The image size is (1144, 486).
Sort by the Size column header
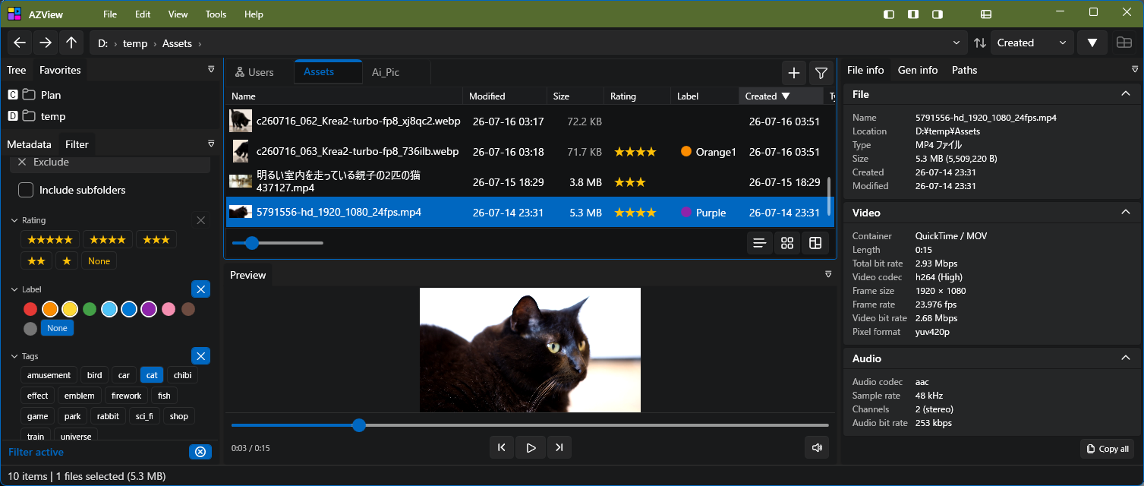(x=575, y=96)
